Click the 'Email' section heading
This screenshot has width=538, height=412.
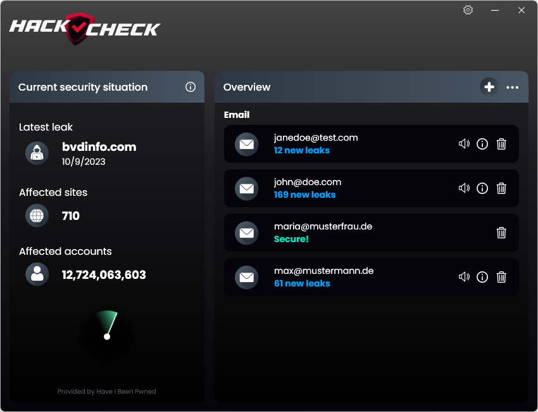pyautogui.click(x=237, y=115)
